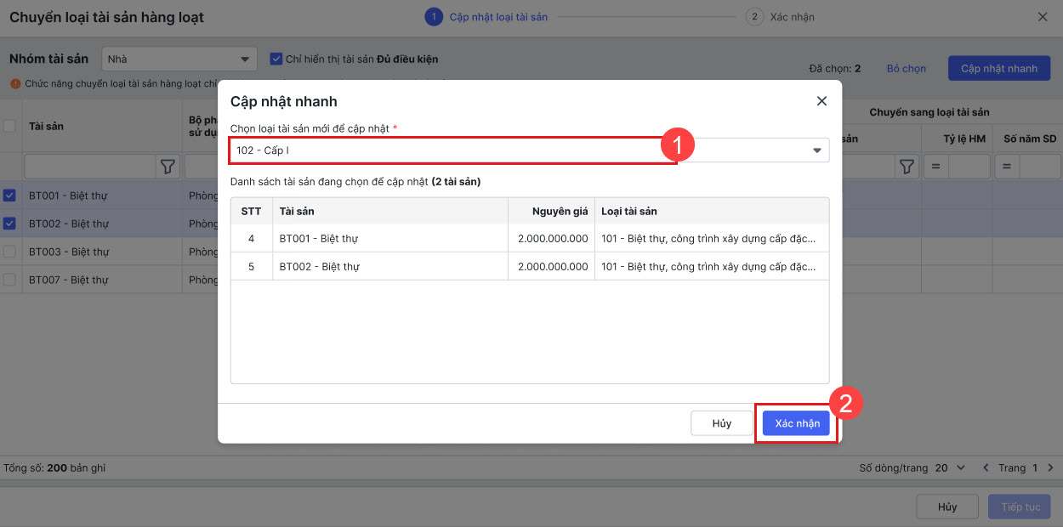Click Hủy button in dialog

point(722,423)
